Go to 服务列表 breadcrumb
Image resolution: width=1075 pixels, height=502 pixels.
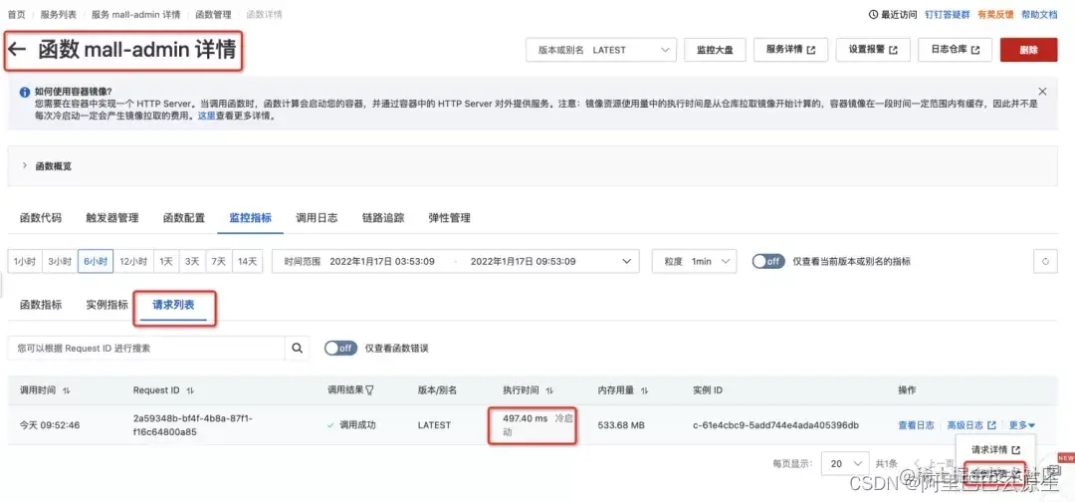pyautogui.click(x=59, y=14)
